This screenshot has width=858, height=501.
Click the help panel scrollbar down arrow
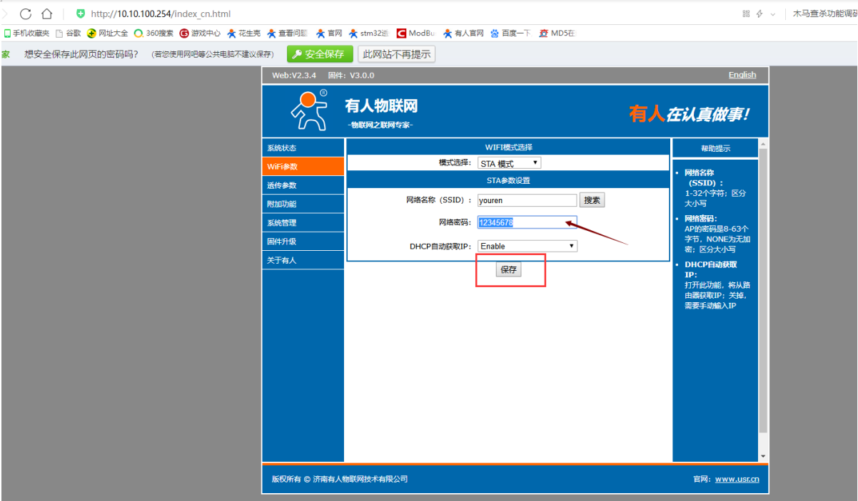[x=763, y=456]
